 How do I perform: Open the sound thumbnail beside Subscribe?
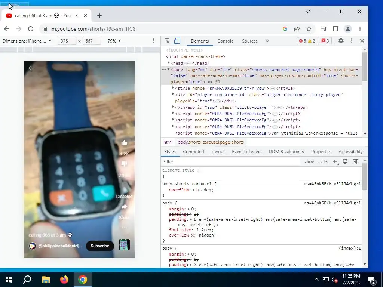click(x=124, y=244)
